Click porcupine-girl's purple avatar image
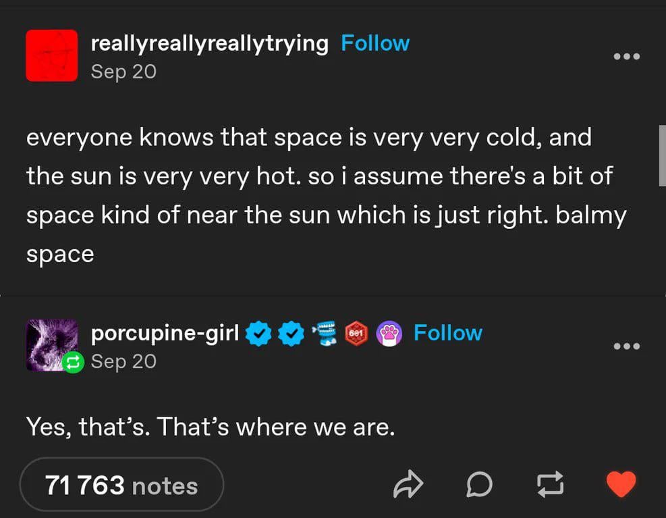 49,342
